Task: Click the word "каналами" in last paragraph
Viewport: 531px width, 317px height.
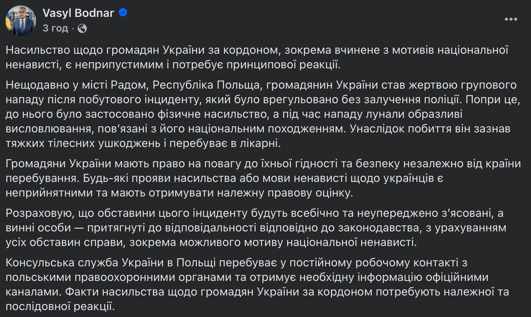Action: pos(32,292)
